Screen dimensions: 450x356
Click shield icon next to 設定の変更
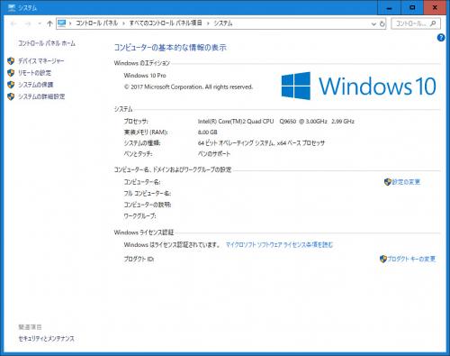[388, 182]
